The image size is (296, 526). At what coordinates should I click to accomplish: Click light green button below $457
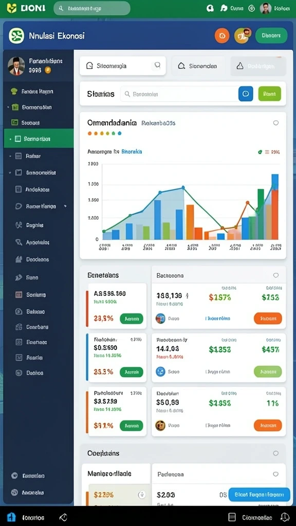pos(268,372)
